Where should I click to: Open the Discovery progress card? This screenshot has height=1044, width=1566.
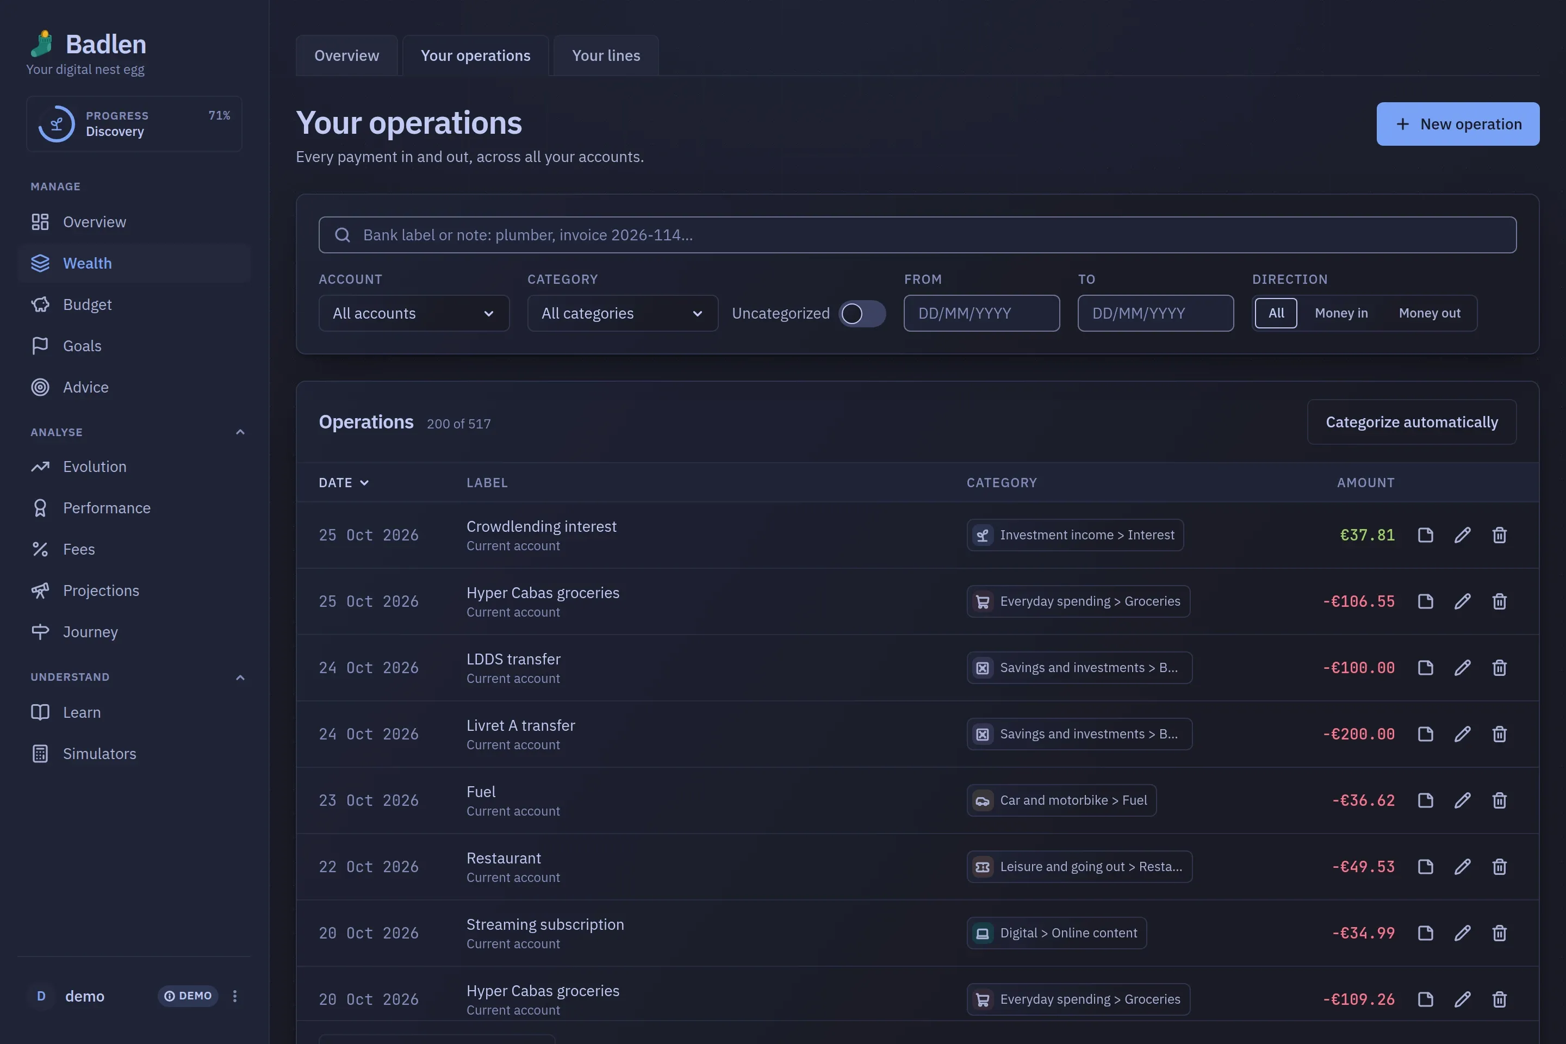(x=134, y=124)
